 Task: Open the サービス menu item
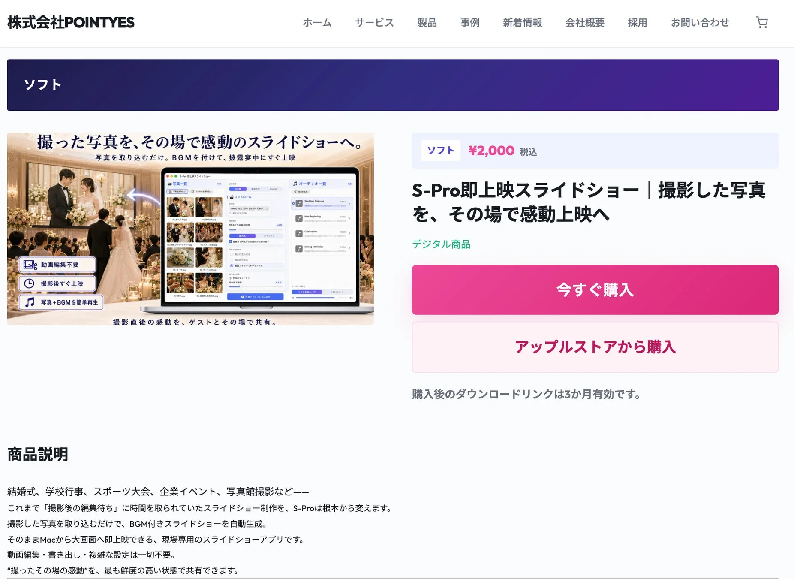tap(374, 23)
